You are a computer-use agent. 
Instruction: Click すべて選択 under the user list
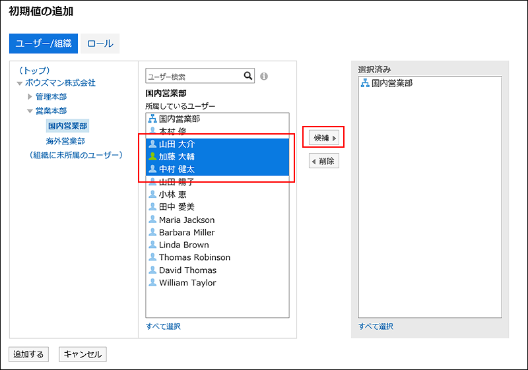tap(163, 326)
